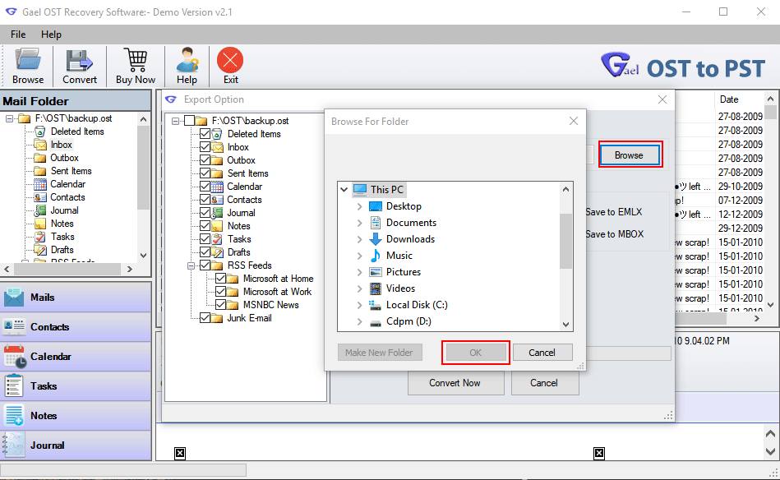Viewport: 780px width, 480px height.
Task: Select Tasks in Mail Folder tree
Action: tap(62, 237)
